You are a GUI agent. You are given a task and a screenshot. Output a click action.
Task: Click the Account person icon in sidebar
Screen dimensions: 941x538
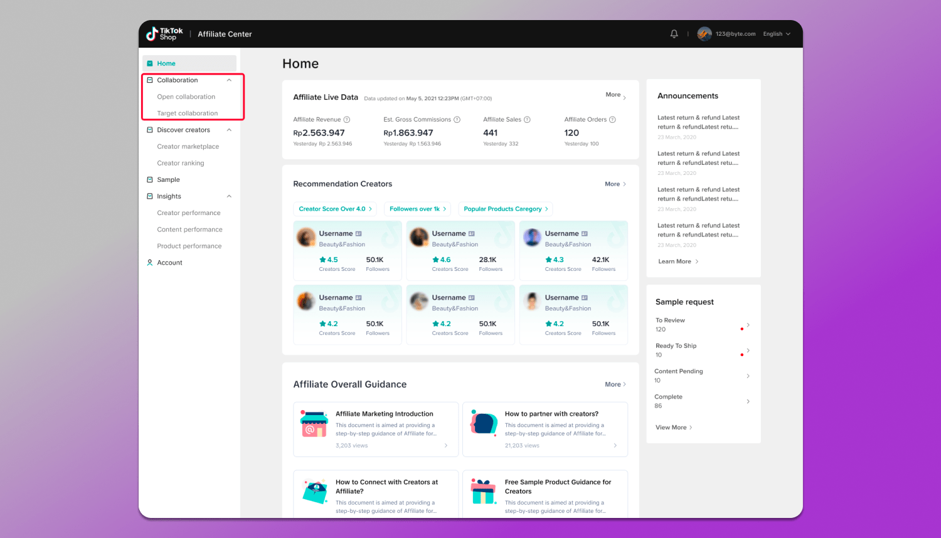click(150, 263)
